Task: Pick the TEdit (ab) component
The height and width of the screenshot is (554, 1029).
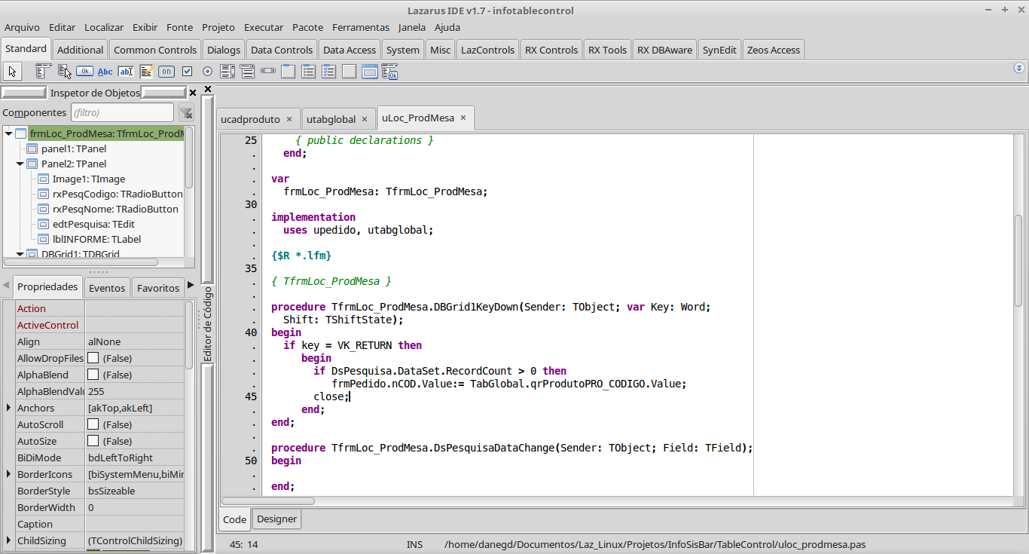Action: coord(126,72)
